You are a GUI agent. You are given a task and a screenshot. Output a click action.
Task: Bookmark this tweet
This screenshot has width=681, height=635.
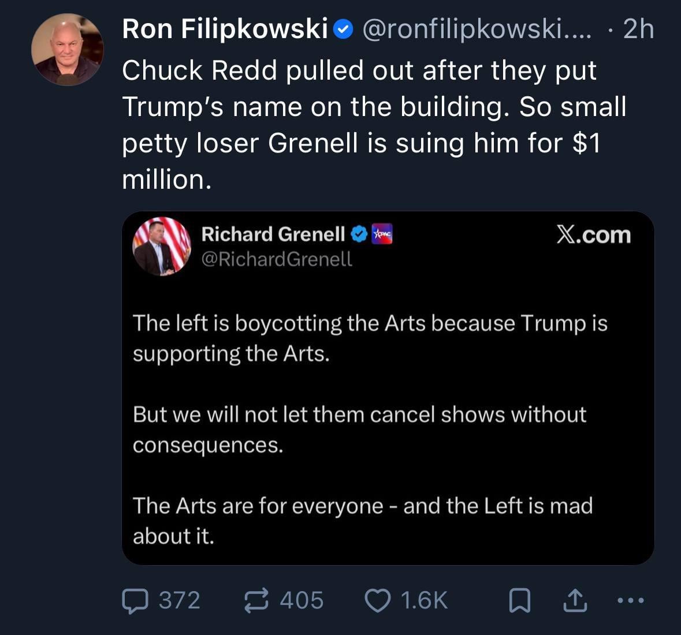click(x=519, y=600)
